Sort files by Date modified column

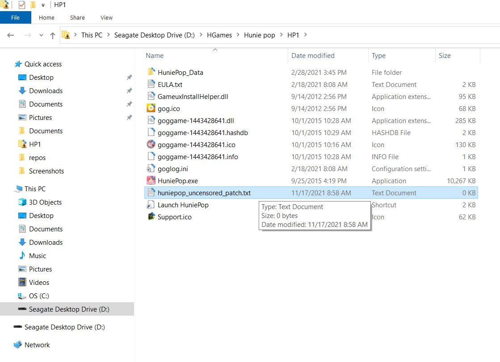(x=313, y=56)
